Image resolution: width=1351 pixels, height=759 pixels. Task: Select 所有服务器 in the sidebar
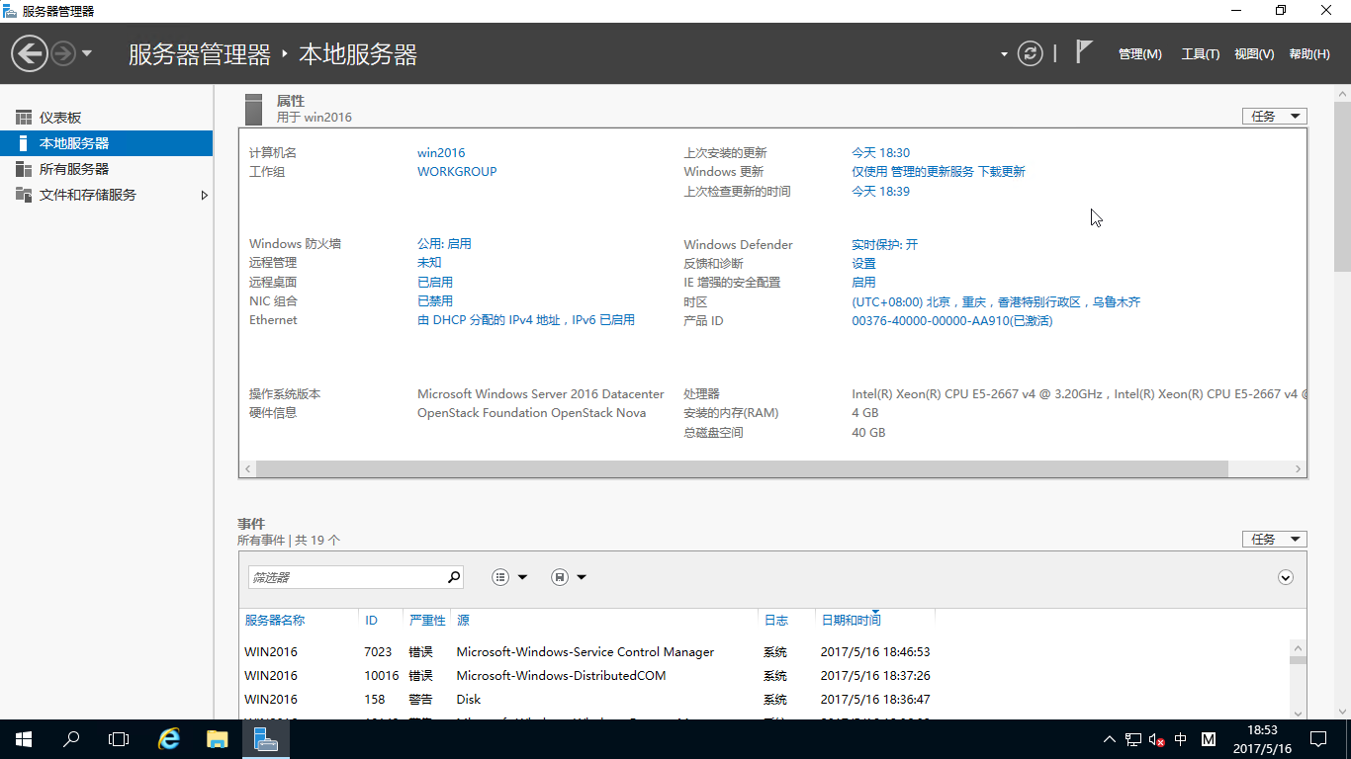click(x=106, y=169)
